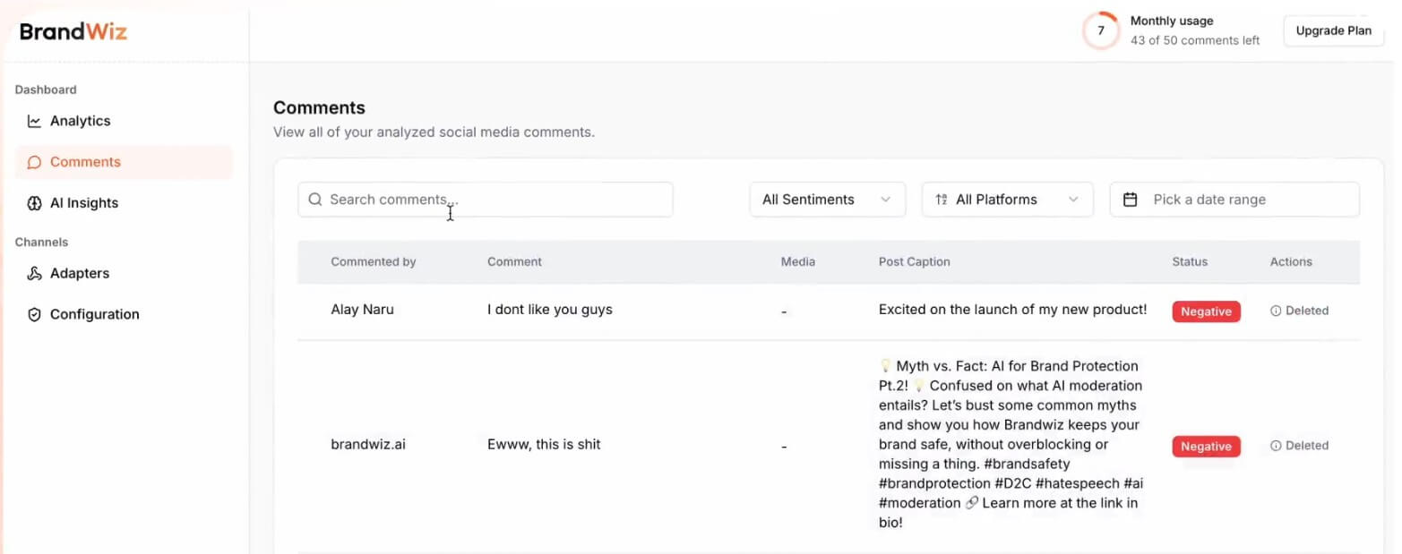Image resolution: width=1402 pixels, height=554 pixels.
Task: Click the Commented by column header
Action: 374,262
